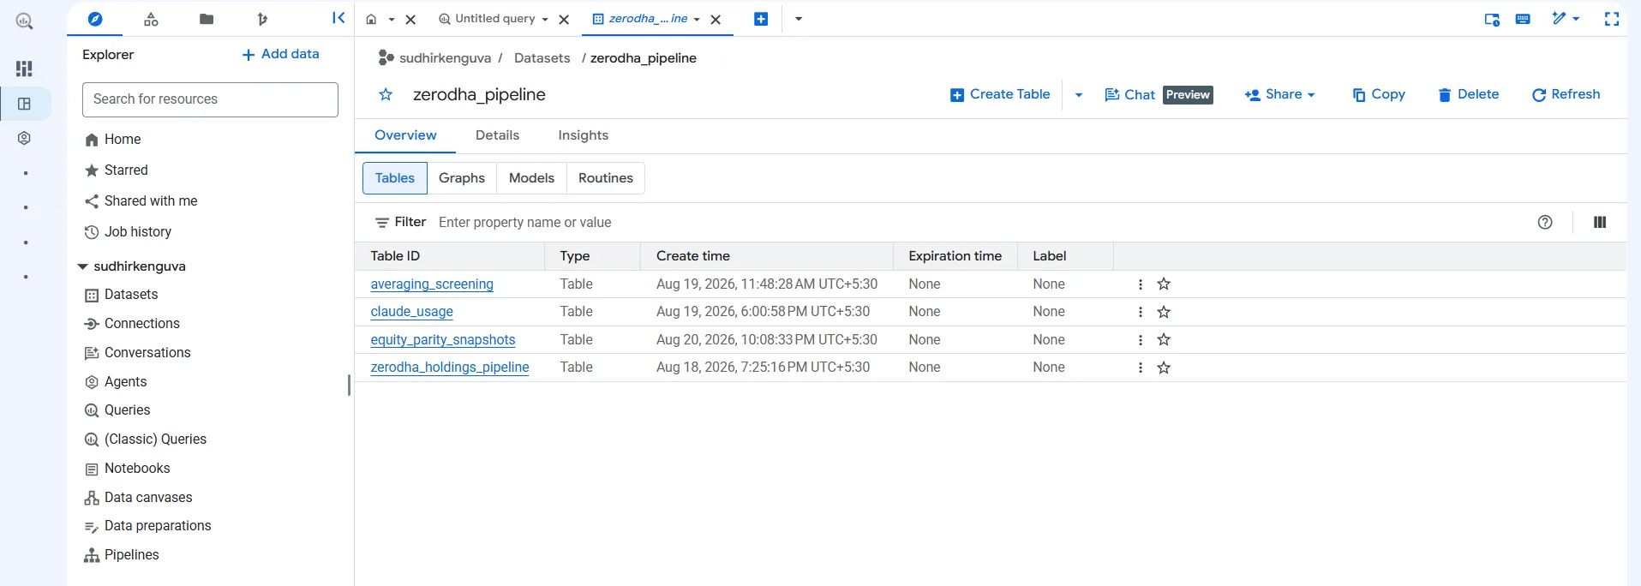Collapse the sudhirkenguva project tree
Screen dimensions: 1641x586
(83, 266)
